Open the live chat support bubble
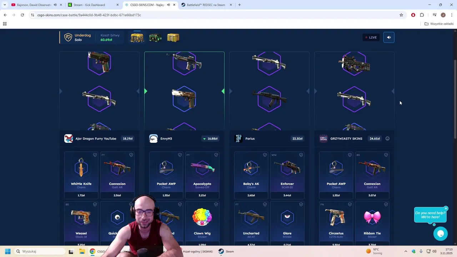457x257 pixels. coord(441,234)
